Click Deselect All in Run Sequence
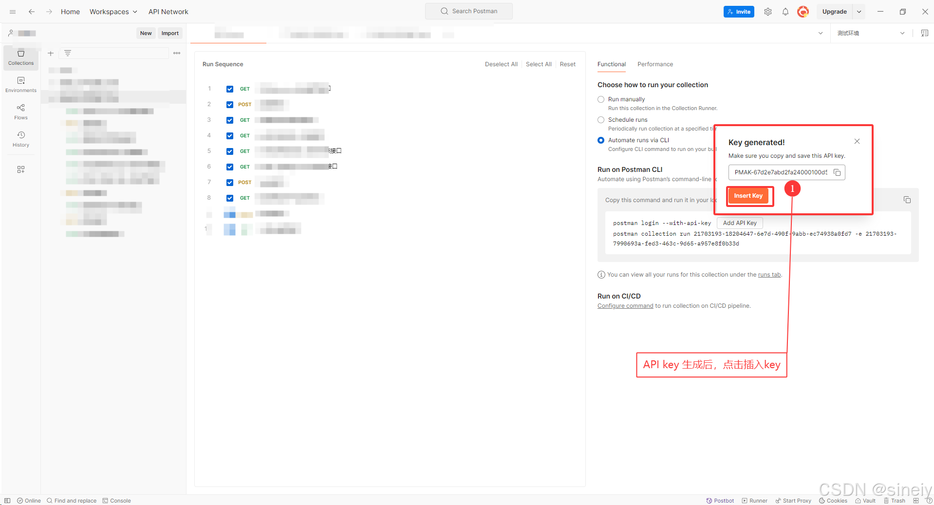 pos(501,64)
